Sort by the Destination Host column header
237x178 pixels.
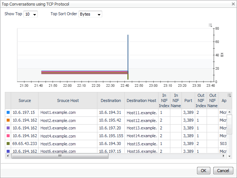pos(141,100)
